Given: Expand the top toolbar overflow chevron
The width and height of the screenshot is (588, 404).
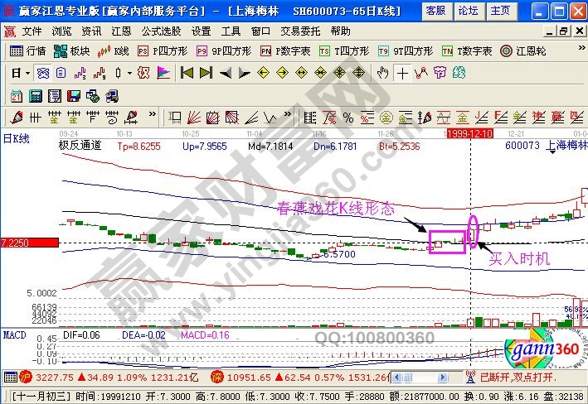Looking at the screenshot, I should click(581, 47).
